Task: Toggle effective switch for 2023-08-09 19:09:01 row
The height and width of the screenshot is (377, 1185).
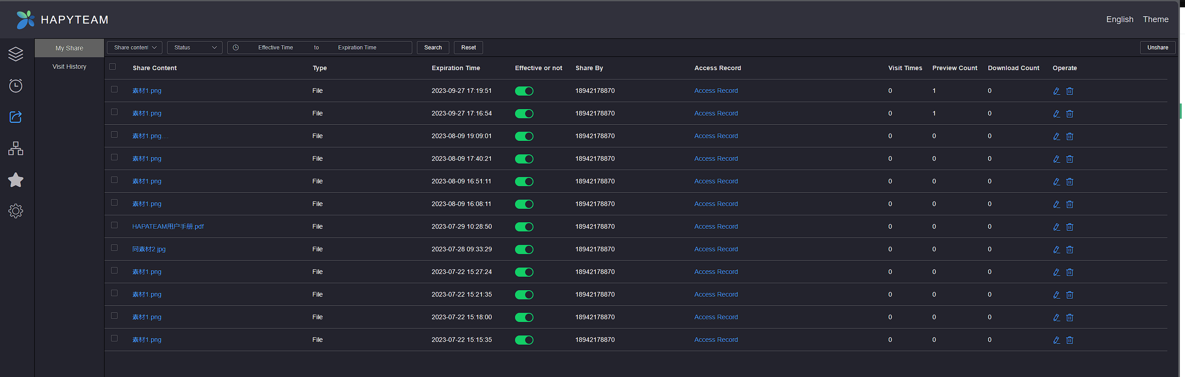Action: [x=524, y=136]
